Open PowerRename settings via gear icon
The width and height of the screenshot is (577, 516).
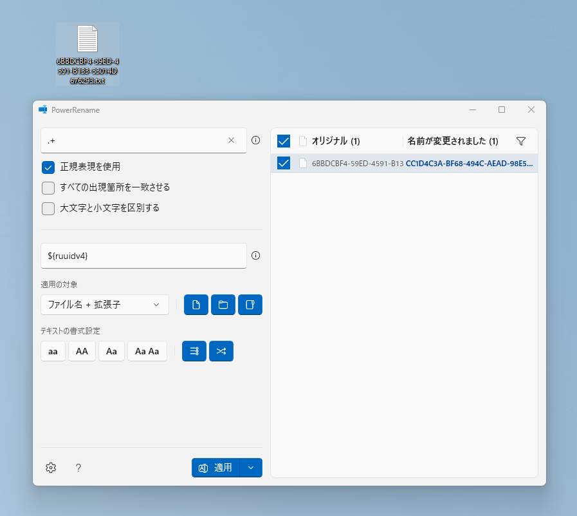point(51,467)
